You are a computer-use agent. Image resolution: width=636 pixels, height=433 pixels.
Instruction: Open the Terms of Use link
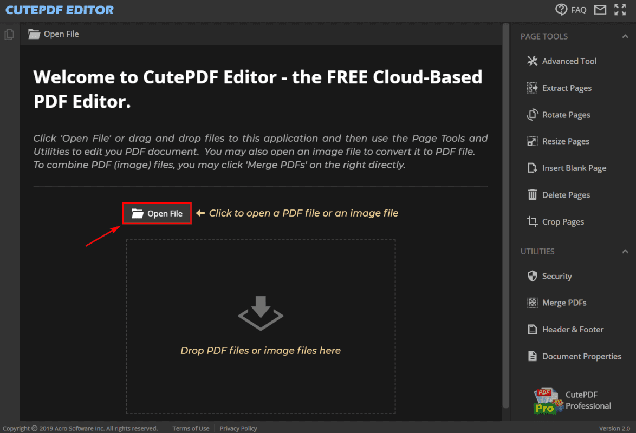coord(191,428)
